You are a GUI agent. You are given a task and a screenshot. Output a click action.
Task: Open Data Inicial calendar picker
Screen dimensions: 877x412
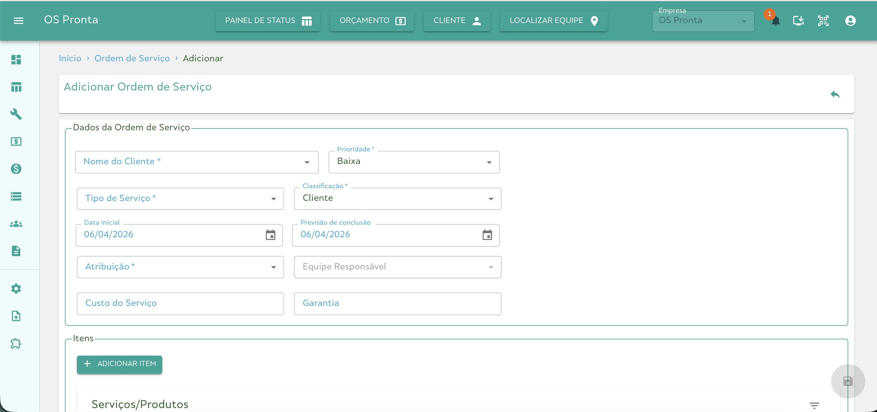270,235
